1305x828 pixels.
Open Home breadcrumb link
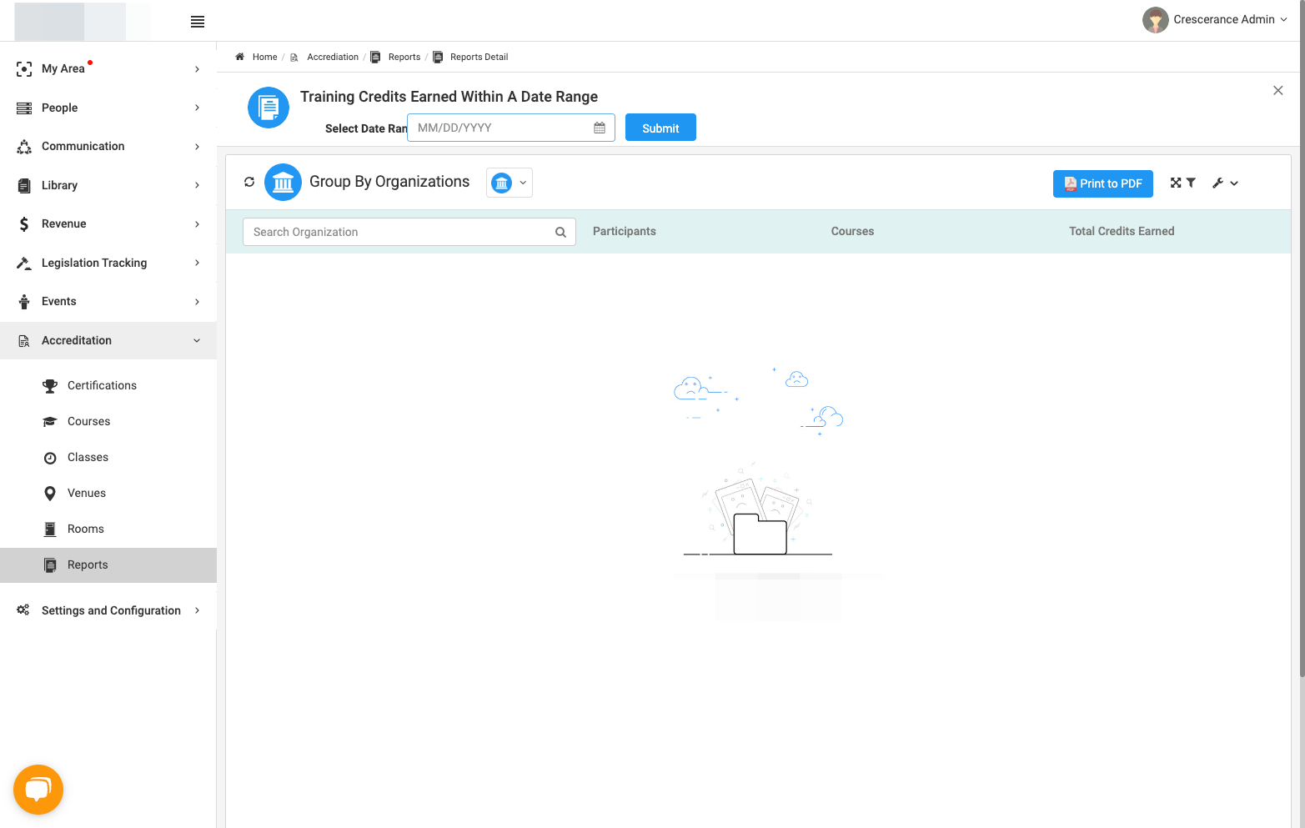(x=264, y=57)
